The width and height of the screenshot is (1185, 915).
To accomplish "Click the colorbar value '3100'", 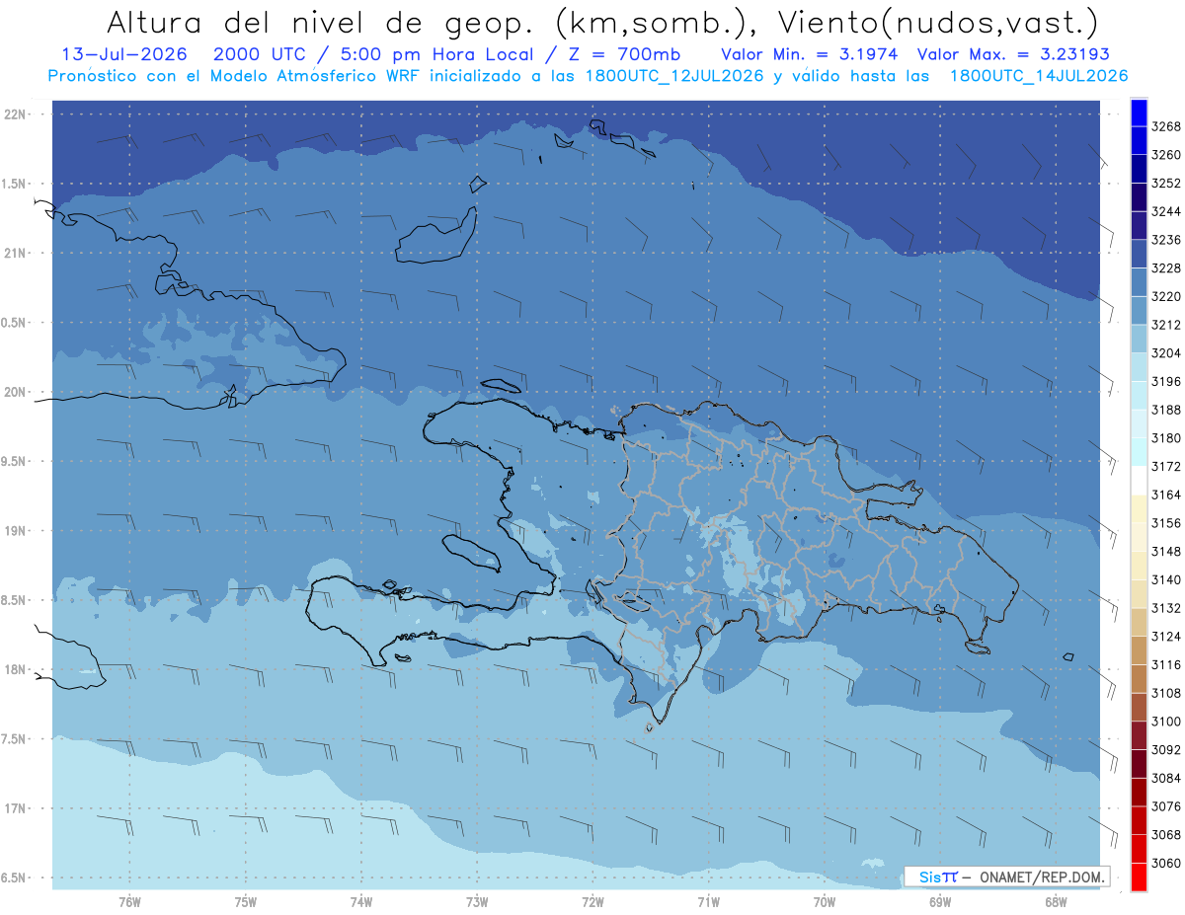I will [x=1166, y=722].
